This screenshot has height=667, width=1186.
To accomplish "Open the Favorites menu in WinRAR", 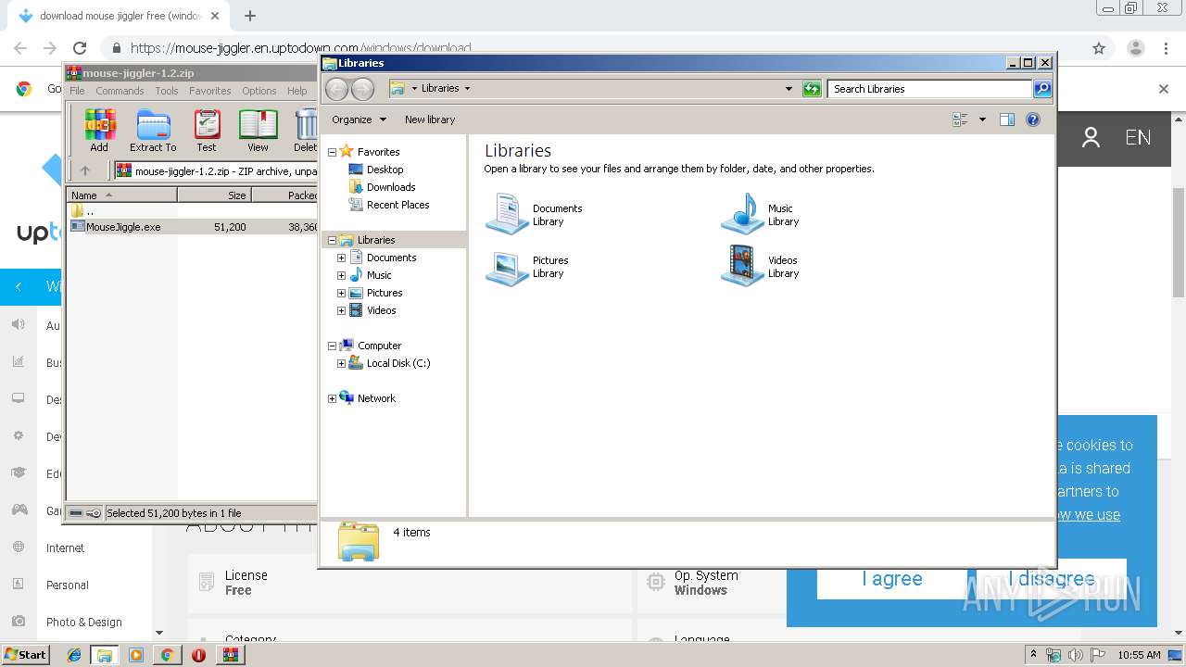I will point(210,91).
